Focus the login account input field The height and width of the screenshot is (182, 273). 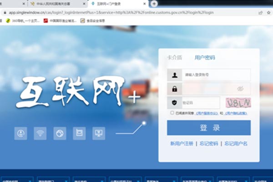click(x=216, y=75)
